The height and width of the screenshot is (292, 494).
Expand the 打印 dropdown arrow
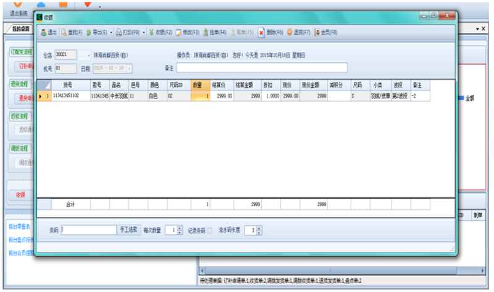point(143,32)
